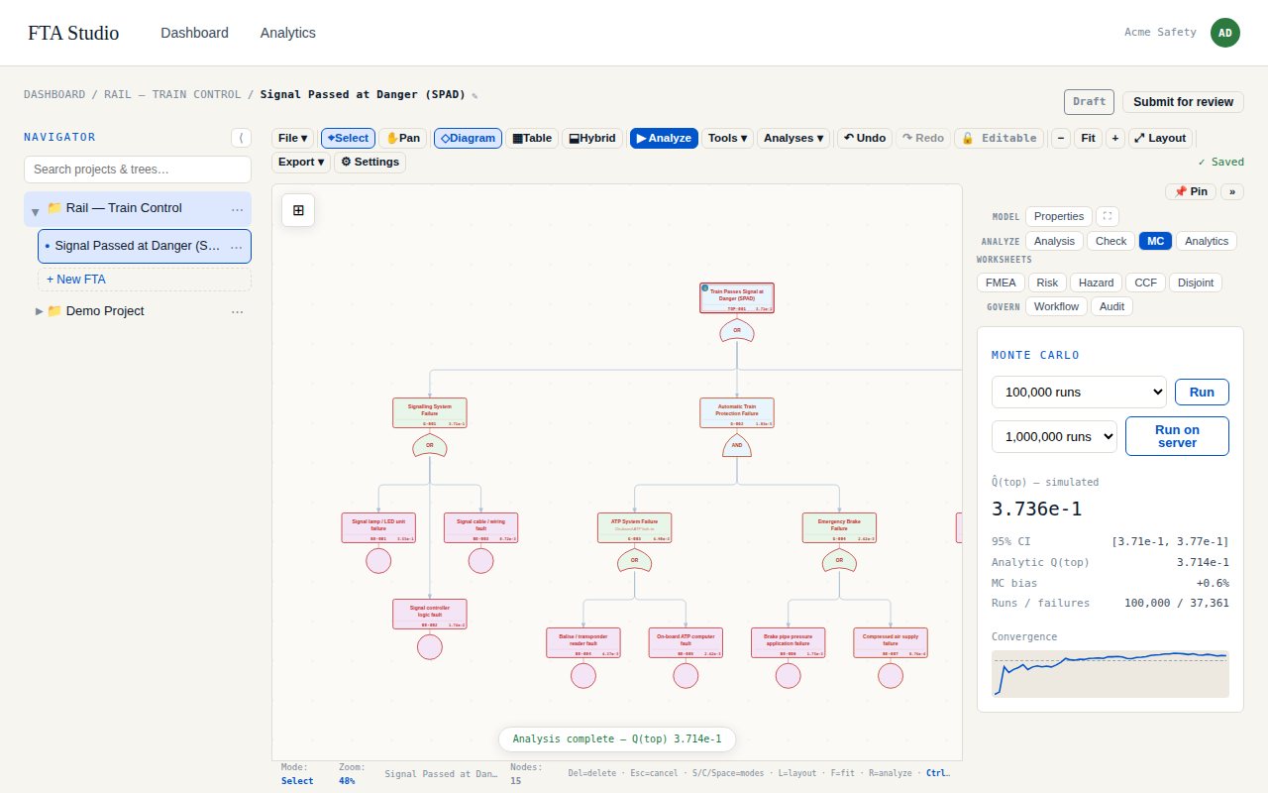The width and height of the screenshot is (1268, 793).
Task: Collapse the Navigator panel chevron
Action: click(x=241, y=138)
